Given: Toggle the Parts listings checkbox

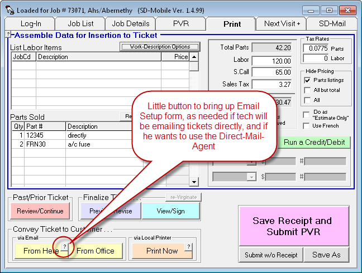Looking at the screenshot, I should tap(308, 80).
